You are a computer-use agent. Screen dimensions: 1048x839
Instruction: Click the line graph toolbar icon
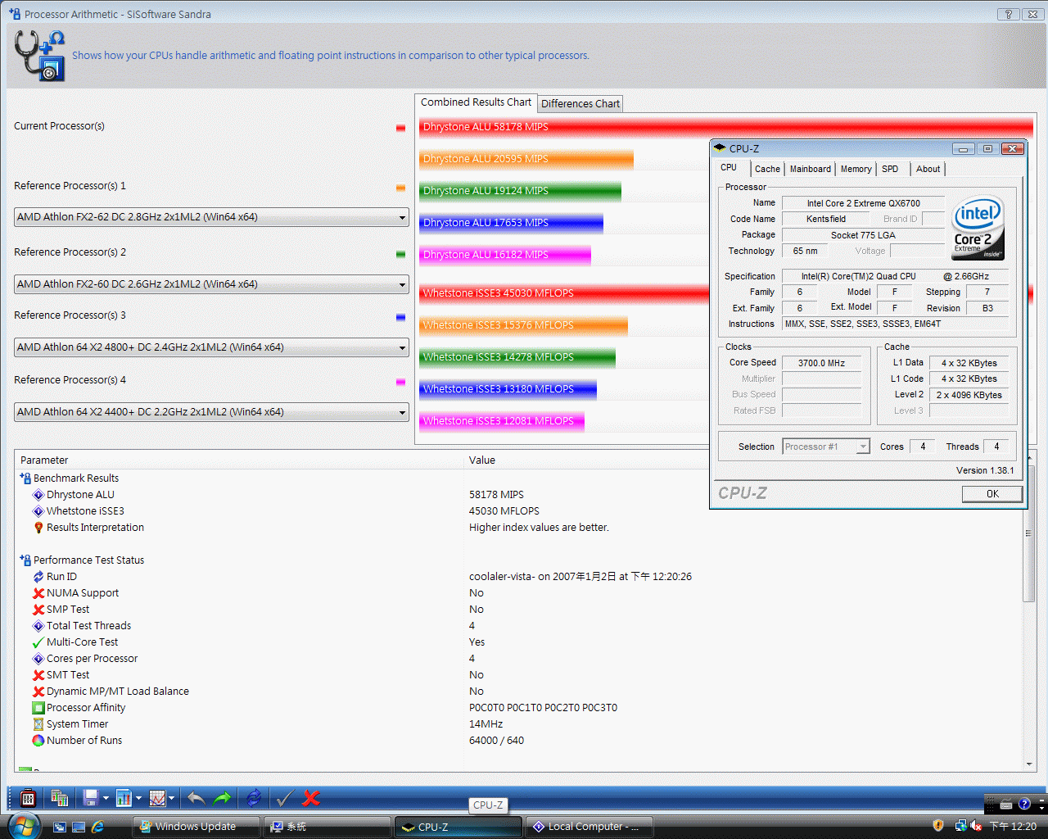(x=157, y=798)
